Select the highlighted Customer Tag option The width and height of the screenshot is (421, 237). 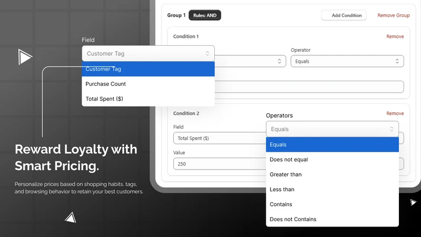tap(148, 69)
